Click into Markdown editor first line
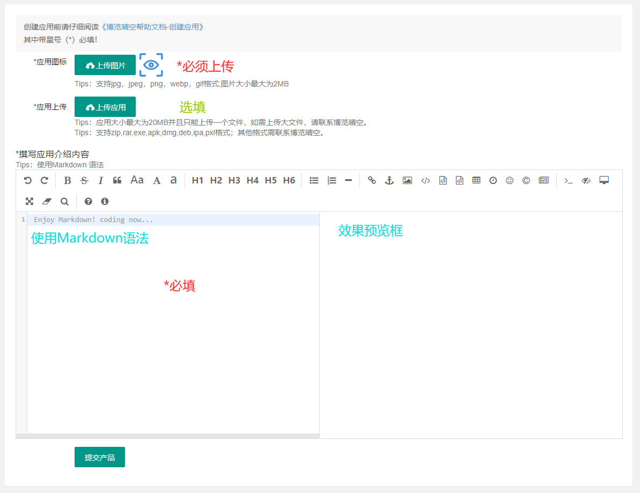 [173, 219]
